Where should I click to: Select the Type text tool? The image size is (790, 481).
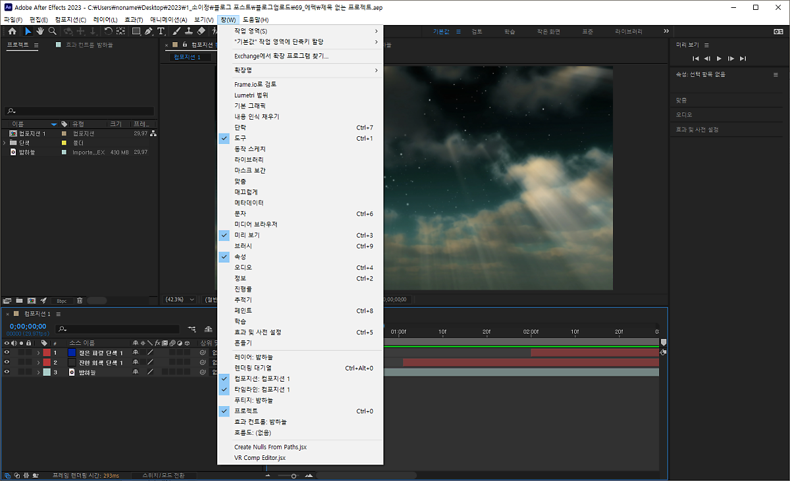(x=161, y=31)
